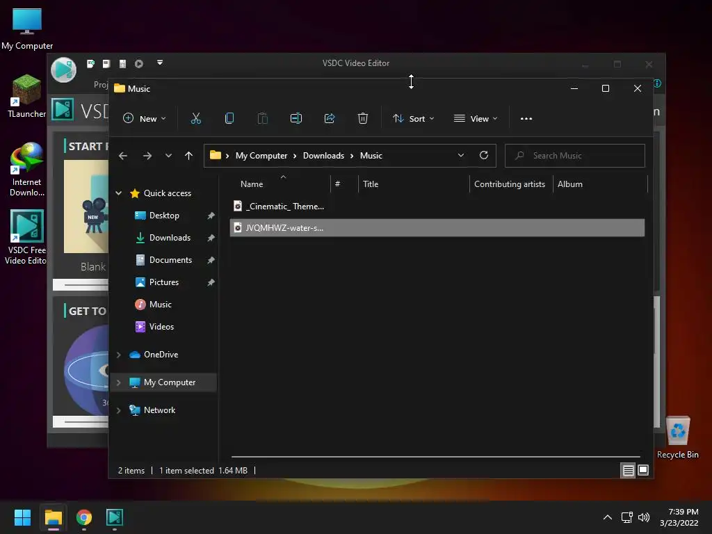This screenshot has height=534, width=712.
Task: Open network settings in system tray
Action: point(627,517)
